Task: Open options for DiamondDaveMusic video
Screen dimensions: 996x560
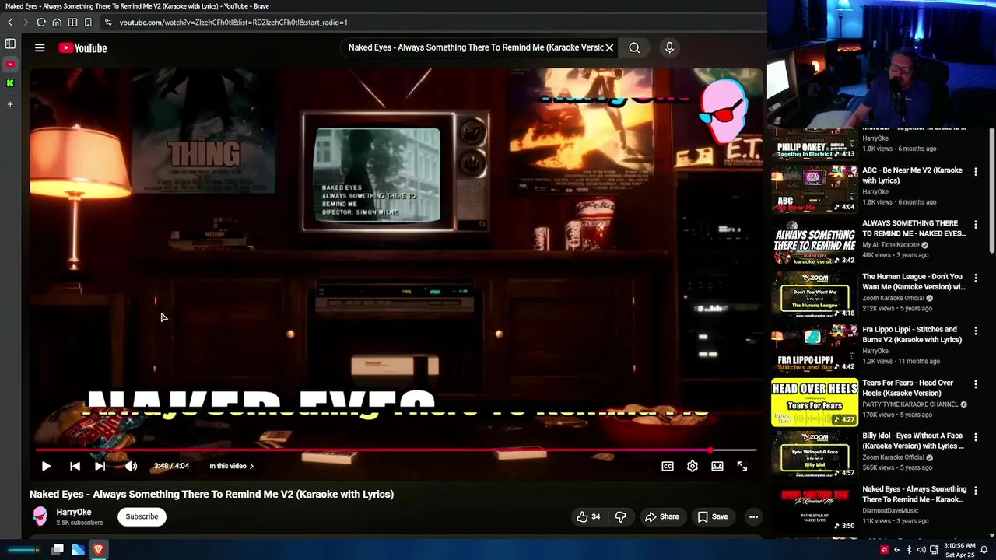Action: pyautogui.click(x=976, y=490)
